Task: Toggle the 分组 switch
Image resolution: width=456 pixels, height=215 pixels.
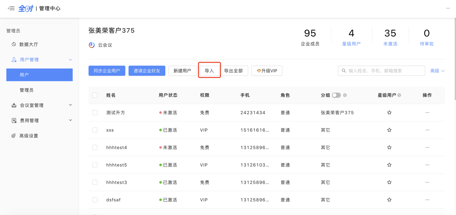Action: [x=336, y=95]
